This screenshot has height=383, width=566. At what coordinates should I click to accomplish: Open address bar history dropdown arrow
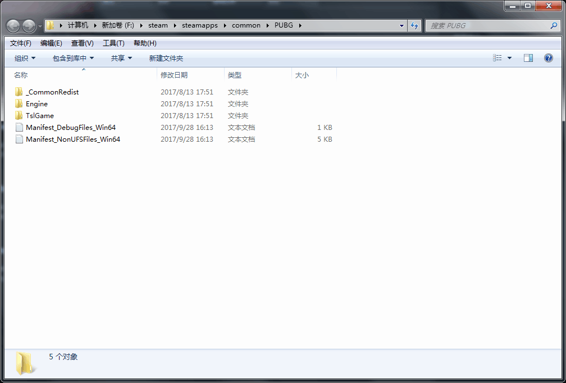coord(402,26)
